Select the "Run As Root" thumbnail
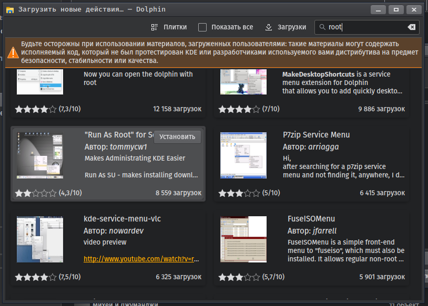 40,155
